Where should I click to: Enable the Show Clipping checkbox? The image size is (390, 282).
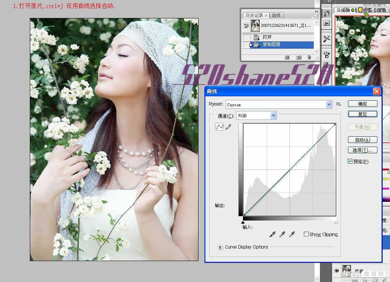306,234
